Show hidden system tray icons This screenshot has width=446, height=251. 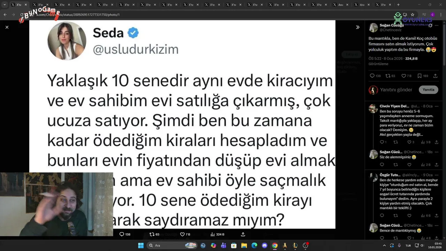click(384, 245)
